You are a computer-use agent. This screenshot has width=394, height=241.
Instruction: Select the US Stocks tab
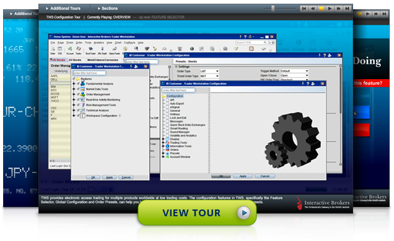(x=58, y=60)
